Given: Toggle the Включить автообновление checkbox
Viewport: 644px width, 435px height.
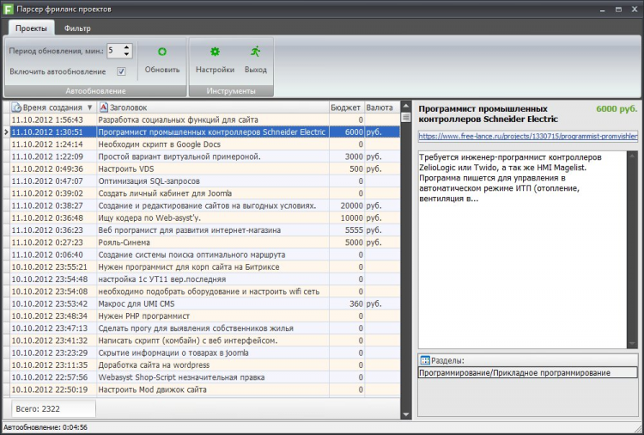Looking at the screenshot, I should 121,71.
